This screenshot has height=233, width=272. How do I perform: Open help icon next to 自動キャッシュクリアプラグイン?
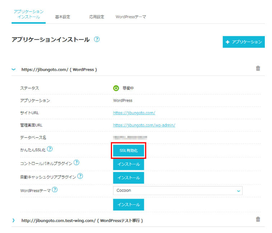[x=80, y=176]
